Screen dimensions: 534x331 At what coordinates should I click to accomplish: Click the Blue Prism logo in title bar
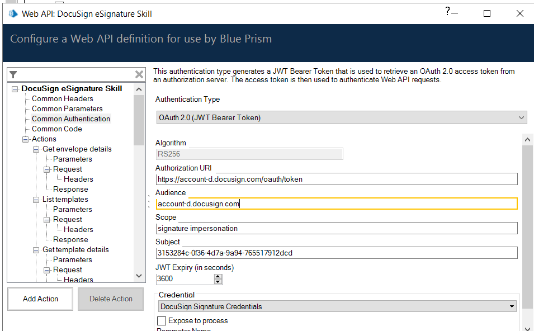[13, 13]
